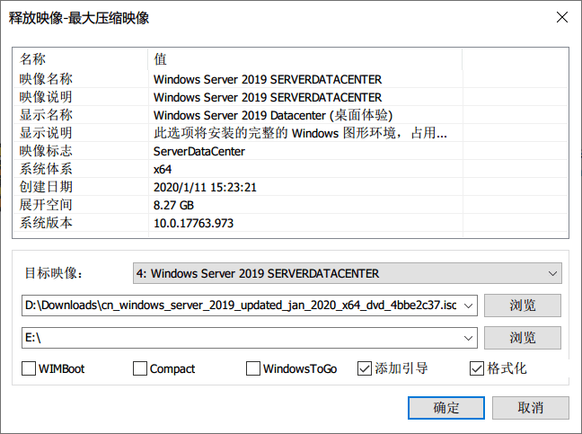
Task: Select the 映像名称 row in the list
Action: [x=290, y=79]
